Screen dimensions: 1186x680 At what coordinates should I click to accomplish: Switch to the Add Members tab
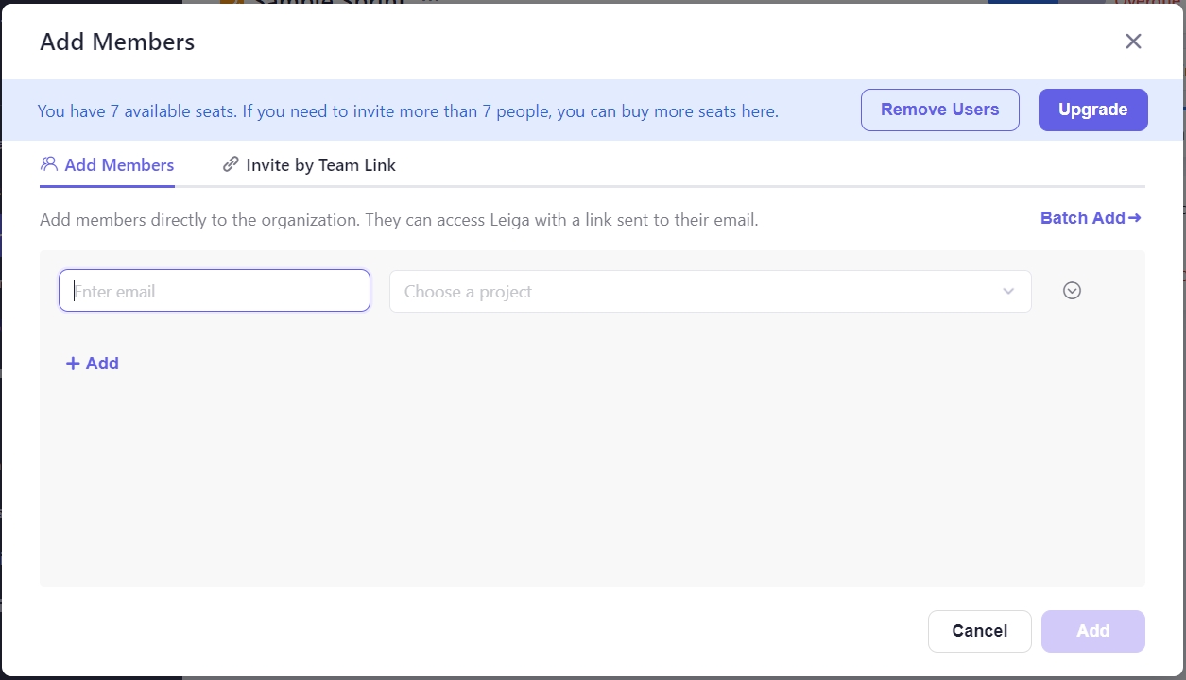119,165
